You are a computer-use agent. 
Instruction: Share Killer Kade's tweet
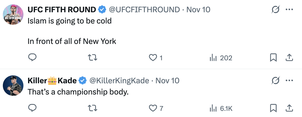(289, 108)
